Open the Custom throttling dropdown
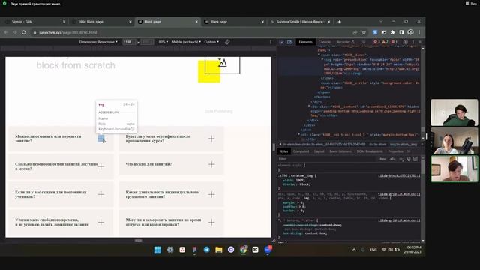This screenshot has height=270, width=480. click(x=211, y=42)
